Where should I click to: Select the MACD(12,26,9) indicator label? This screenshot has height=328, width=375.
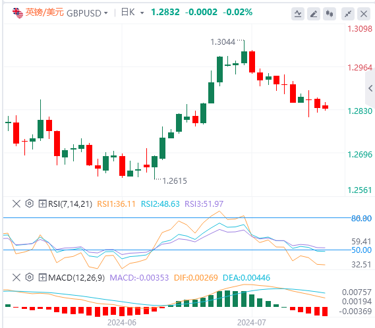76,277
